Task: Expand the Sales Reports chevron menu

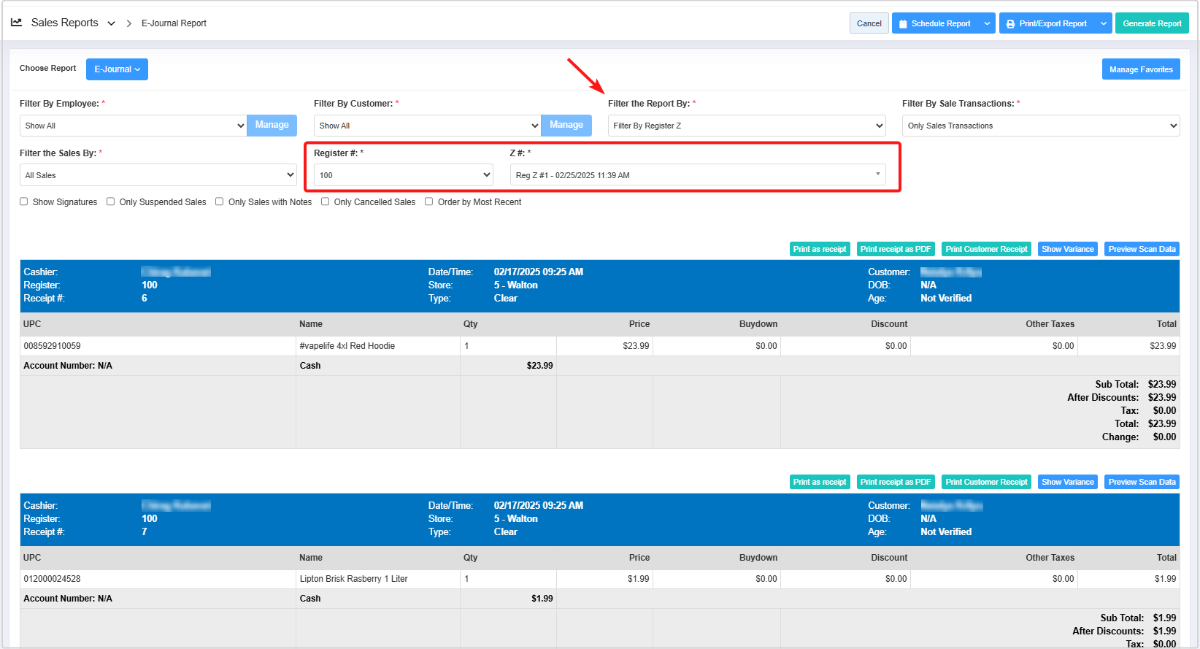Action: click(x=111, y=23)
